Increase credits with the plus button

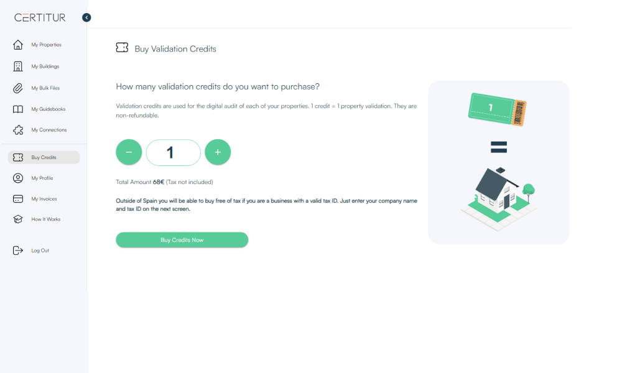(x=218, y=152)
